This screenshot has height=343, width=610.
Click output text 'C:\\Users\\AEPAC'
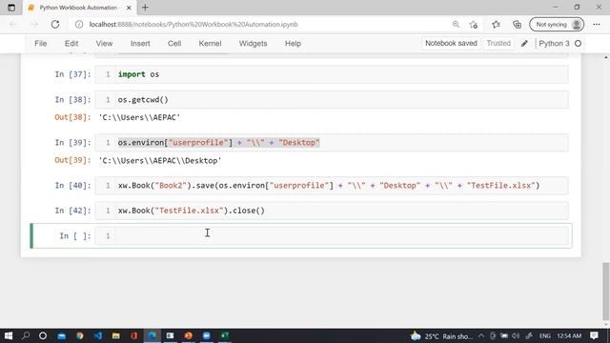click(x=139, y=117)
